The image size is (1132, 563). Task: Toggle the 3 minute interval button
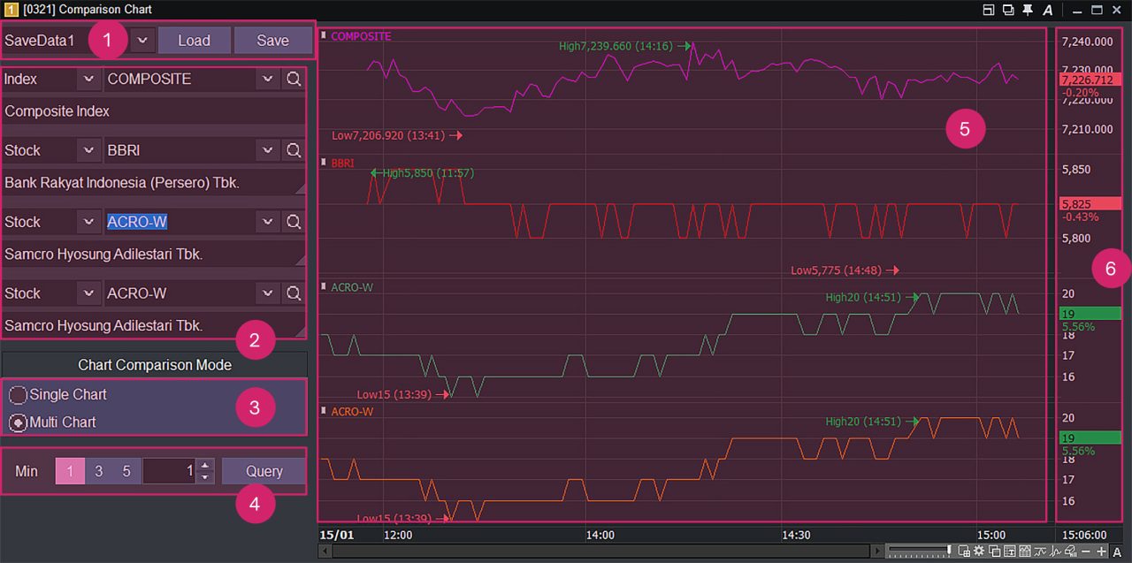(x=98, y=471)
